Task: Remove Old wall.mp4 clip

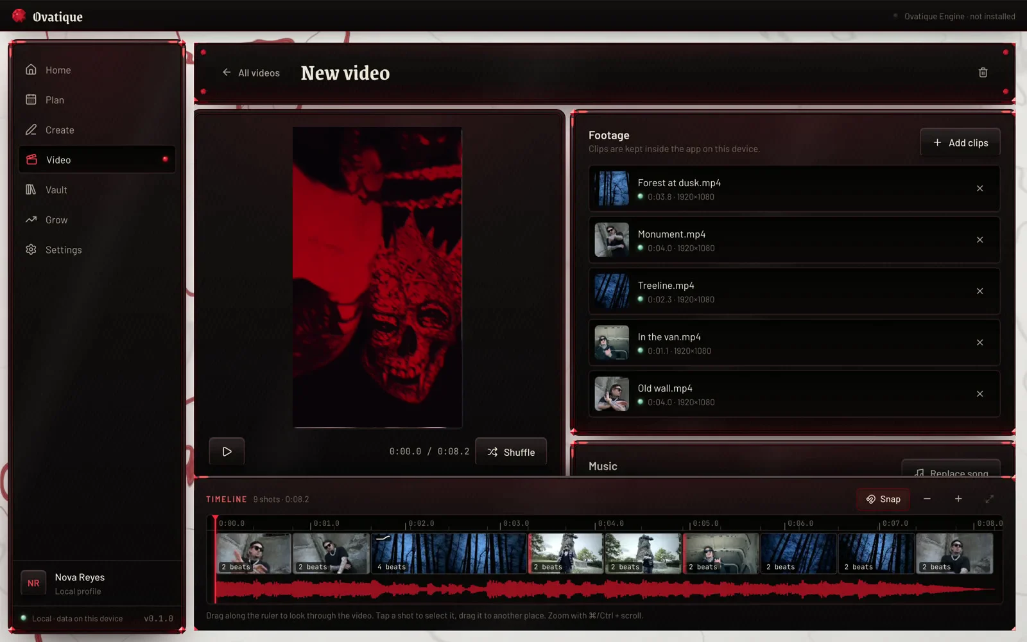Action: click(980, 394)
